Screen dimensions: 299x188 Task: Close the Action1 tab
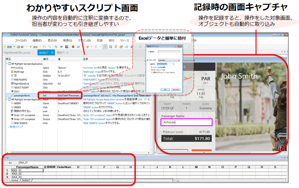pyautogui.click(x=52, y=53)
